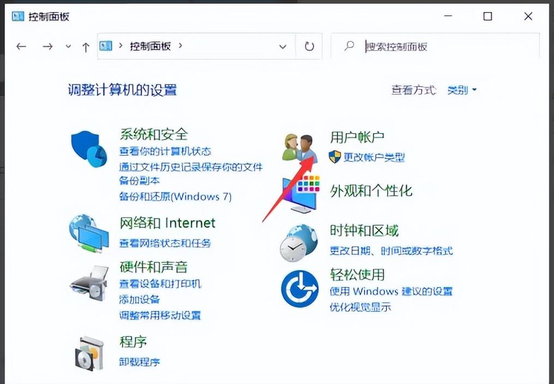Open 系统和安全 category
The height and width of the screenshot is (384, 554).
click(154, 134)
